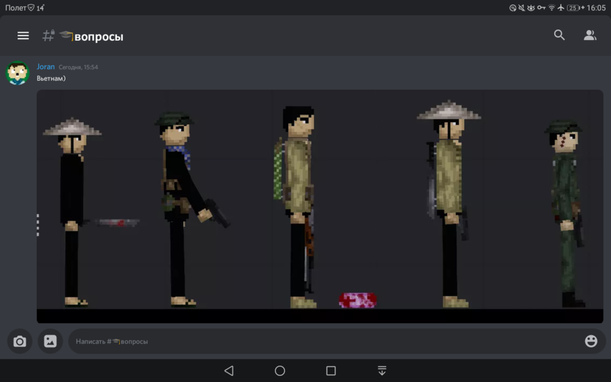Click the timestamp "Сегодня, 15:54"
The width and height of the screenshot is (611, 382).
[78, 67]
